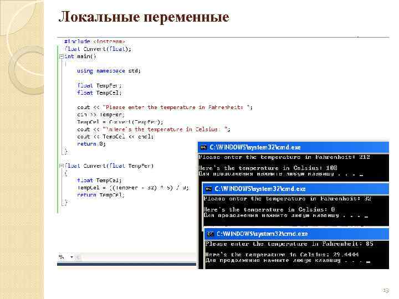399x299 pixels.
Task: Click the 'float TempCel;' declaration in main
Action: point(99,93)
